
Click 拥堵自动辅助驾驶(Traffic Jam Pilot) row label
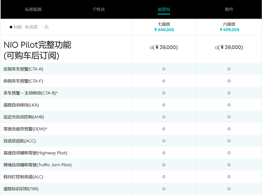coord(37,165)
